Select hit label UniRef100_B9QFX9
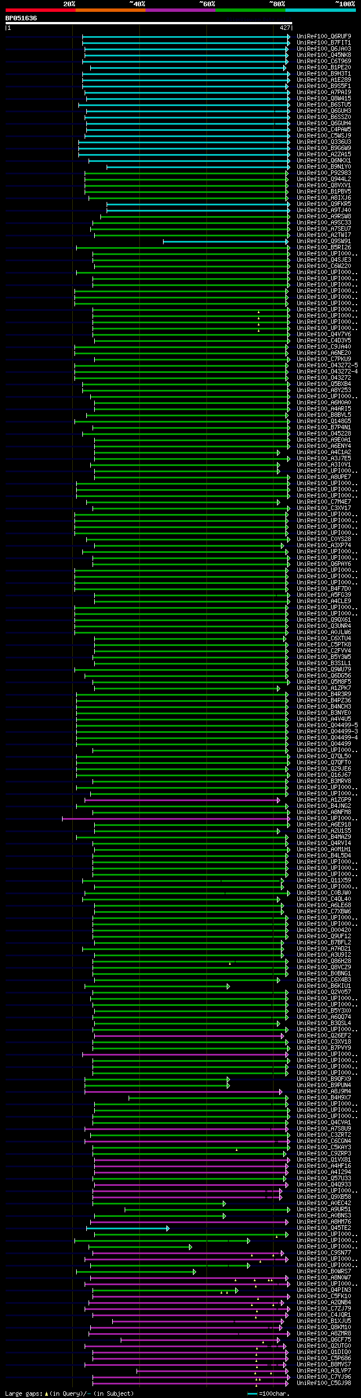Viewport: 361px width, 1398px height. 324,1079
